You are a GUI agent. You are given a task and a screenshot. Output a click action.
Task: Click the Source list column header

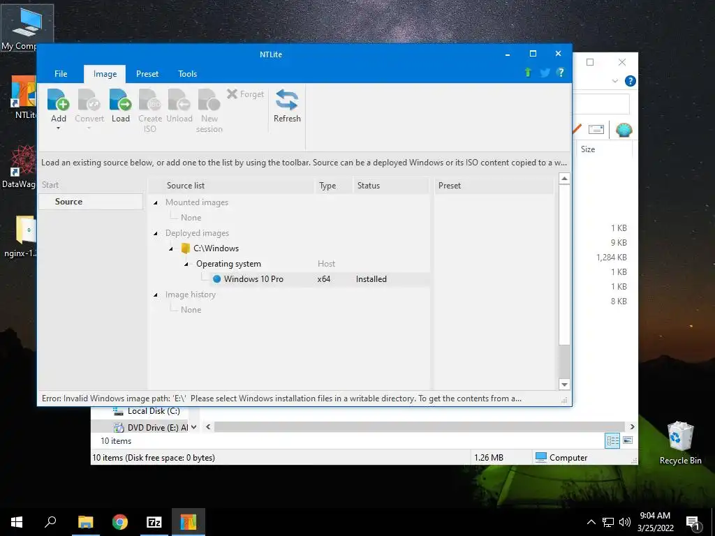point(232,186)
